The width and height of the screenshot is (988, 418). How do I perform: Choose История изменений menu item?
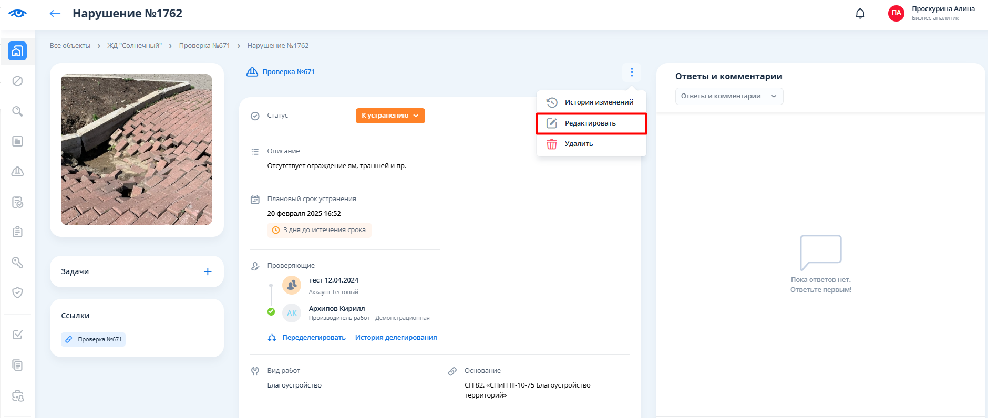click(599, 102)
